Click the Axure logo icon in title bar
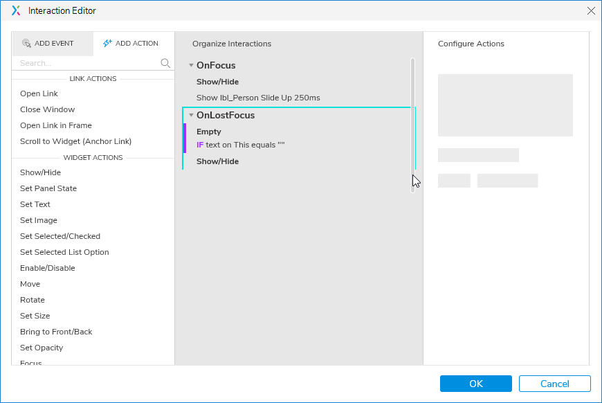Screen dimensions: 602x403 (x=16, y=10)
